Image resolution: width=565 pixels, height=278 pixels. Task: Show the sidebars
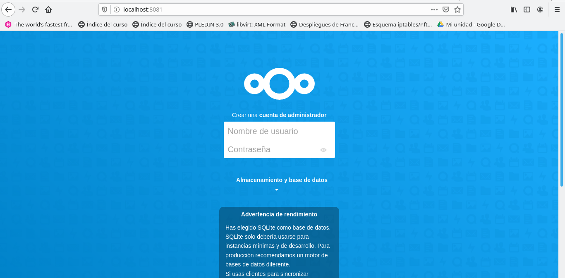527,9
